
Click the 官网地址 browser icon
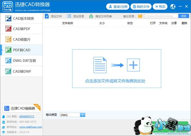tap(4, 127)
